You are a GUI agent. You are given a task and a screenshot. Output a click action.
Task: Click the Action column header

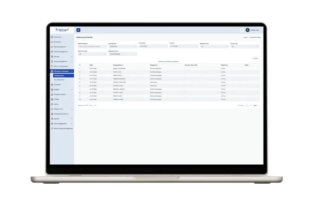pyautogui.click(x=246, y=65)
